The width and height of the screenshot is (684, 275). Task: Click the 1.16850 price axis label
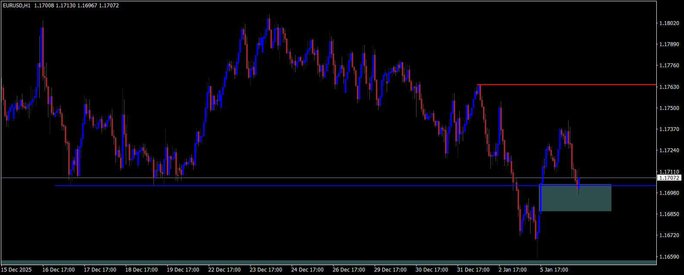(x=669, y=214)
